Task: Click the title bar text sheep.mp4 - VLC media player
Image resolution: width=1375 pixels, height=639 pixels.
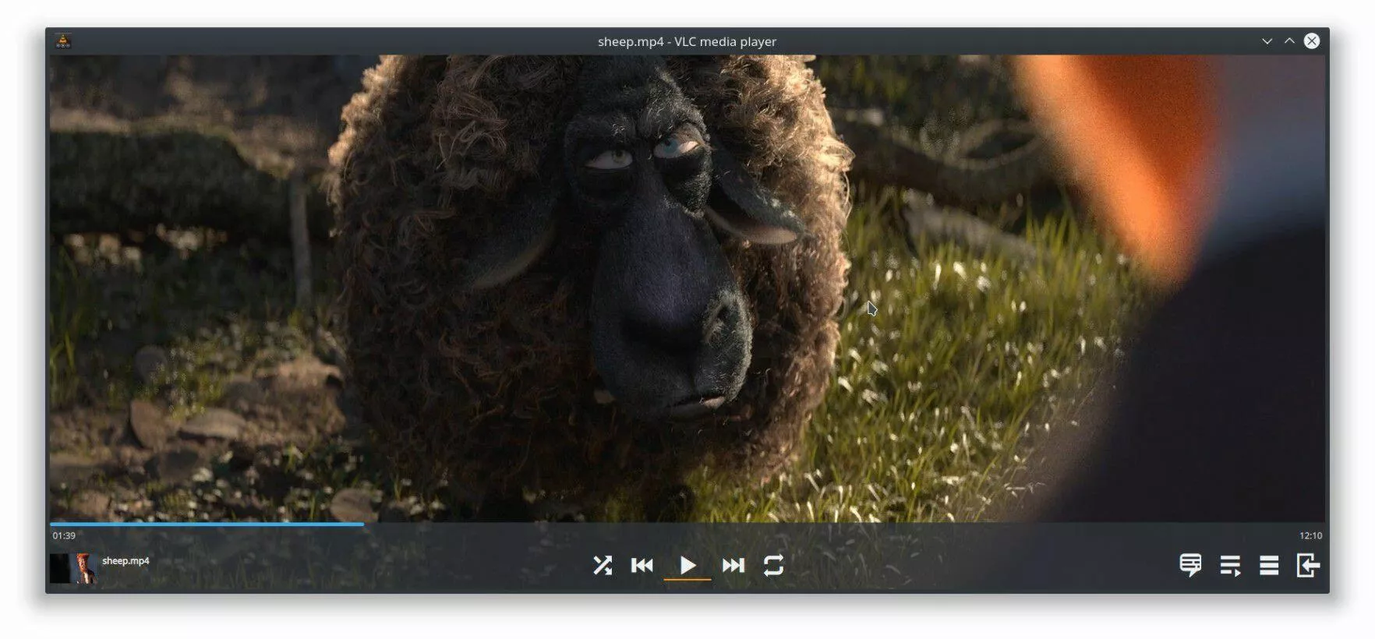Action: tap(687, 41)
